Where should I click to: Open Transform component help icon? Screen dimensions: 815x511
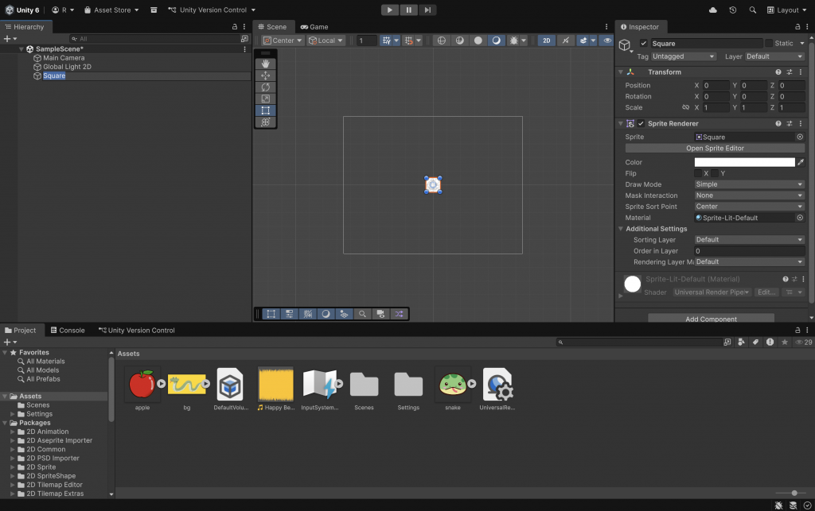coord(778,72)
